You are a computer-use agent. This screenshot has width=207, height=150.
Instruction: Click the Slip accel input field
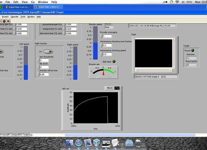44,67
